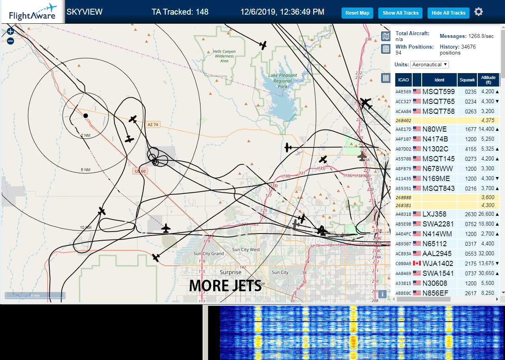
Task: Click the Messages 1268.8/sec stat
Action: tap(467, 36)
